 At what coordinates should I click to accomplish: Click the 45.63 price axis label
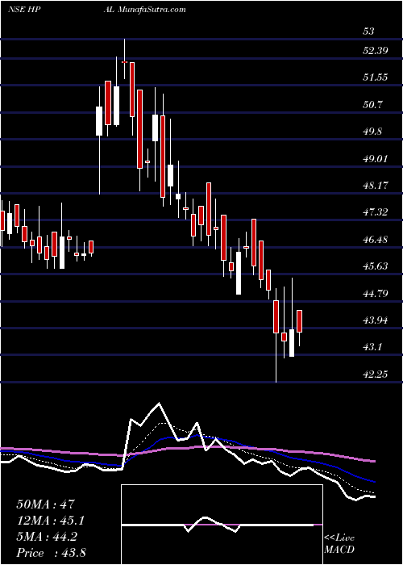click(375, 266)
